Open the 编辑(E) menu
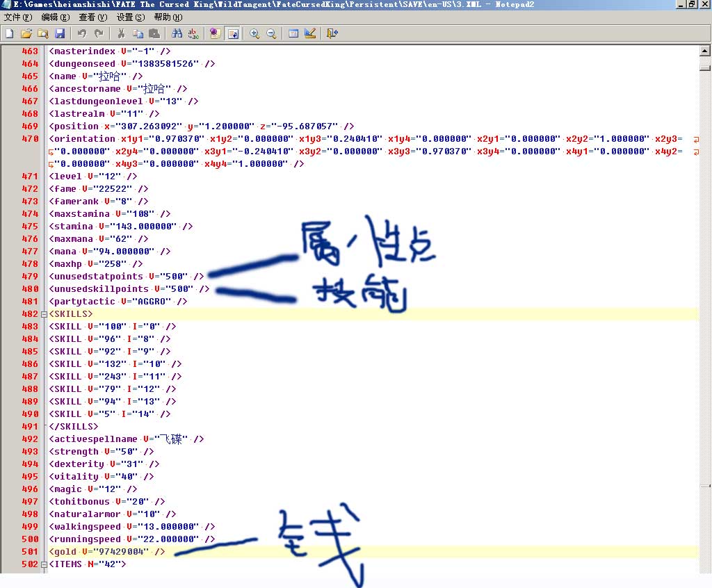The image size is (712, 588). coord(56,17)
